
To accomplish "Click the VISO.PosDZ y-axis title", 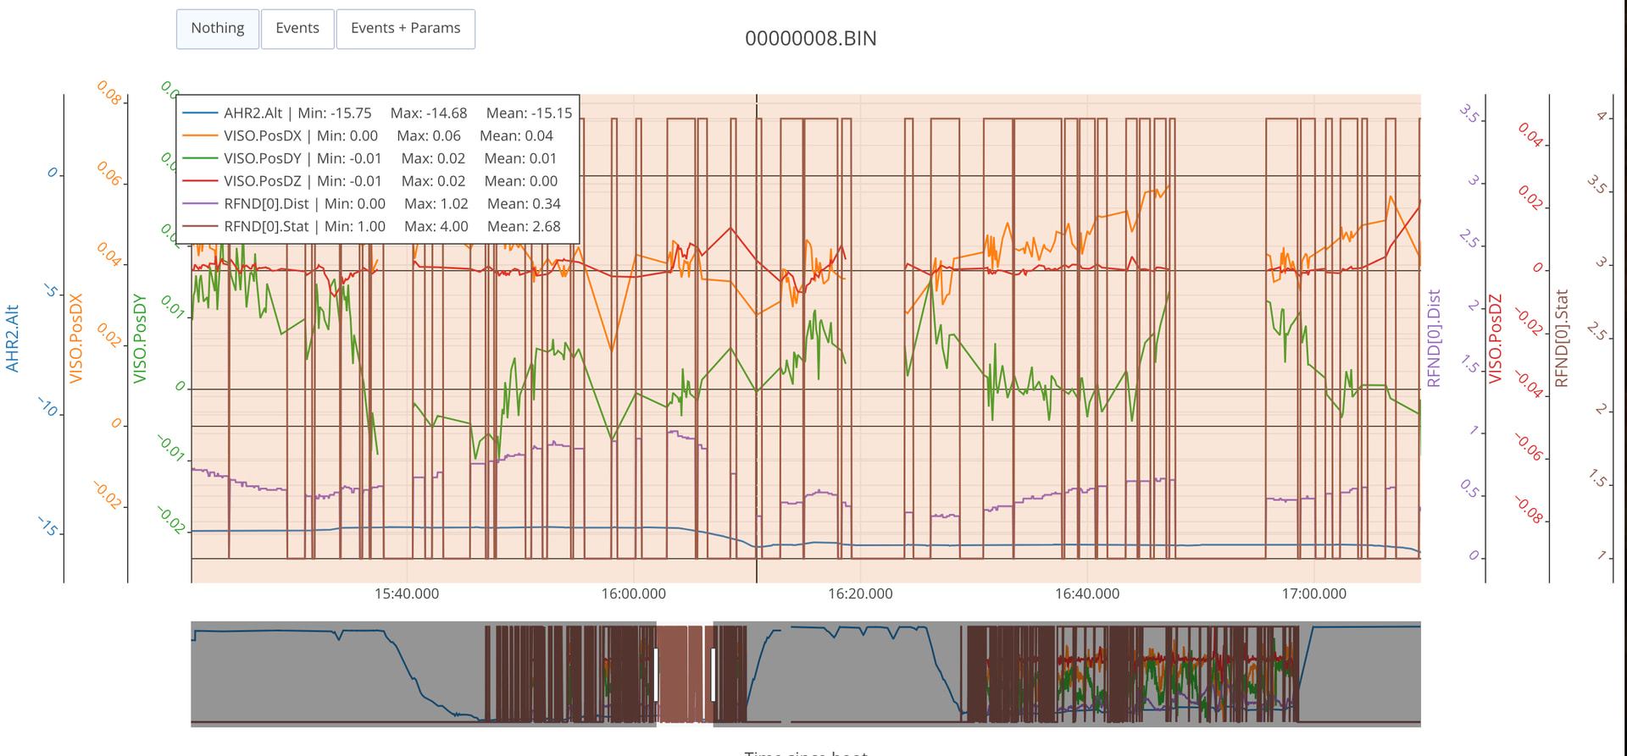I will tap(1496, 339).
